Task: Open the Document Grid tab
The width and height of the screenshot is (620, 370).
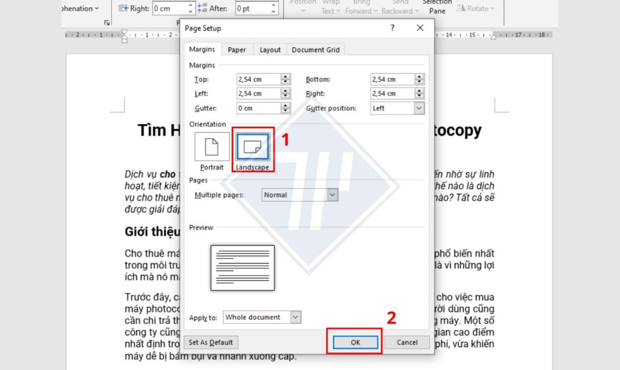Action: click(x=315, y=50)
